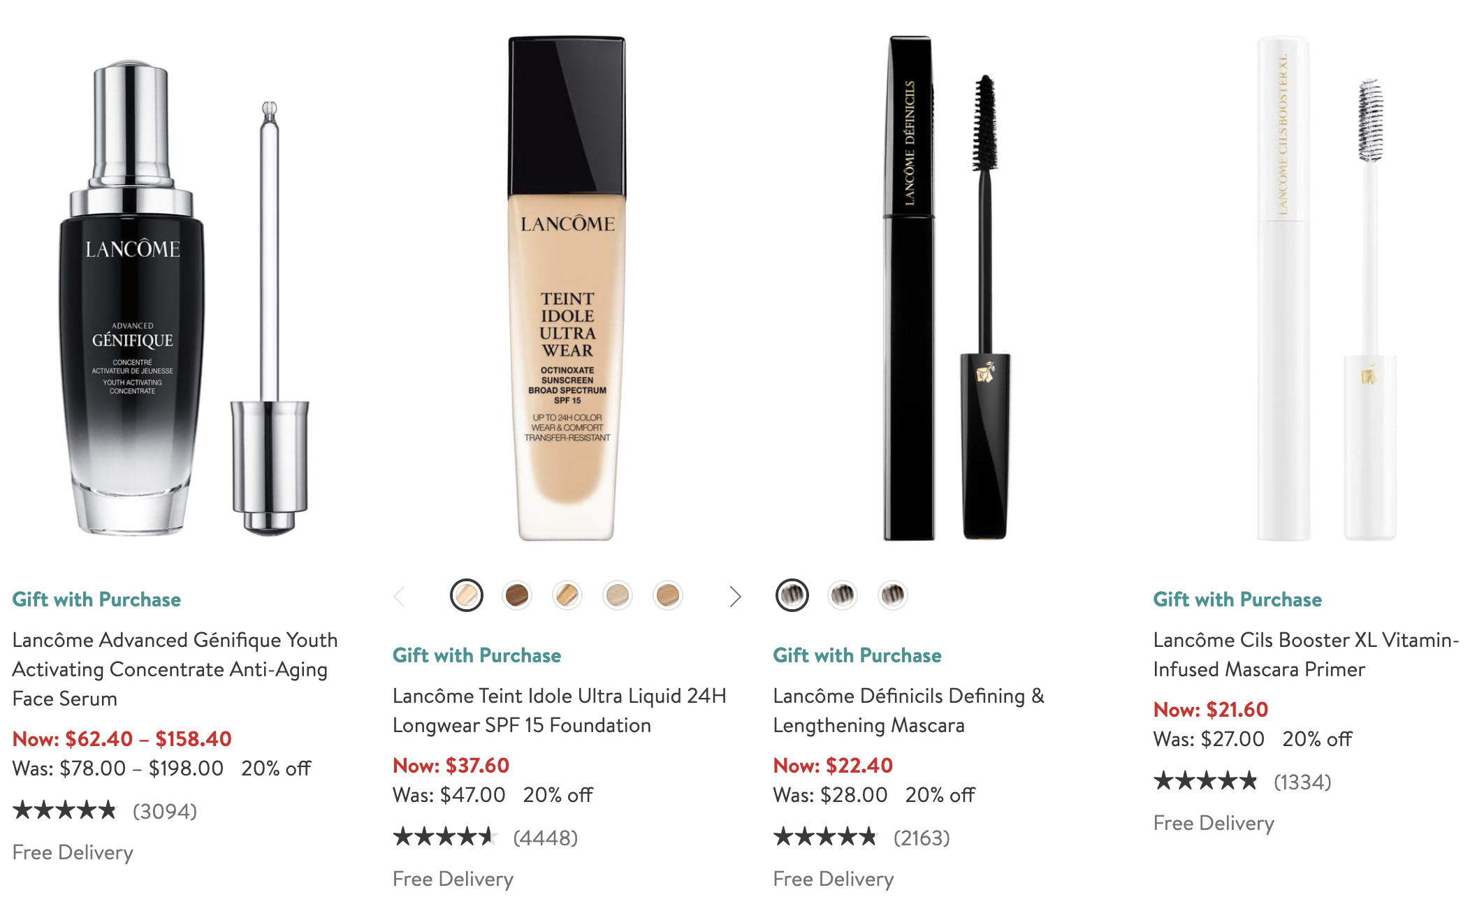
Task: Open the Teint Idole foundation bottle image
Action: coord(567,289)
